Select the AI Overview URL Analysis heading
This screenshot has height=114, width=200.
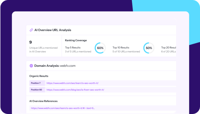click(53, 30)
